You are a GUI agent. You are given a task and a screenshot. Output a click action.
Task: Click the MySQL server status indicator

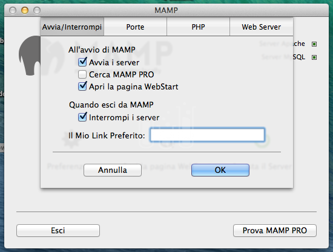tap(314, 57)
